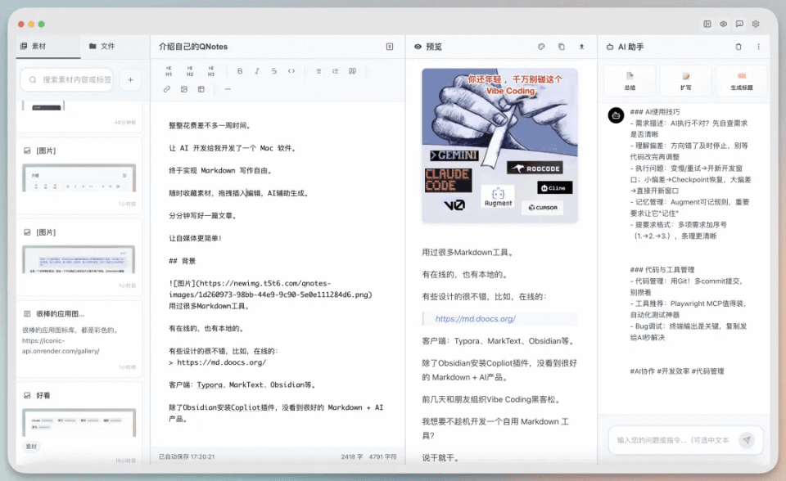Insert a table using the table icon
Screen dimensions: 786x481
201,89
